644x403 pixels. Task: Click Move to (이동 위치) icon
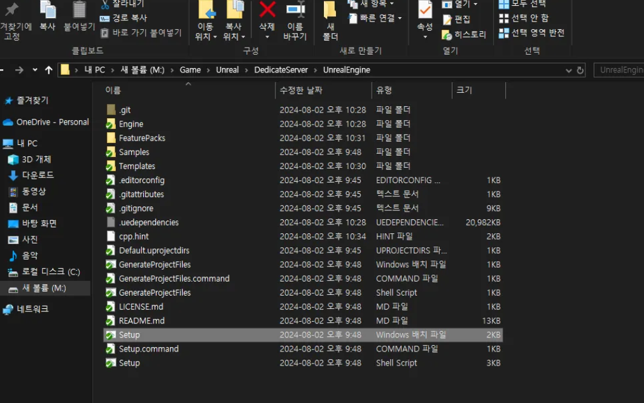[x=206, y=10]
